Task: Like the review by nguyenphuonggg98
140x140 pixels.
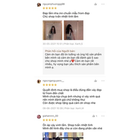Action: tap(96, 4)
